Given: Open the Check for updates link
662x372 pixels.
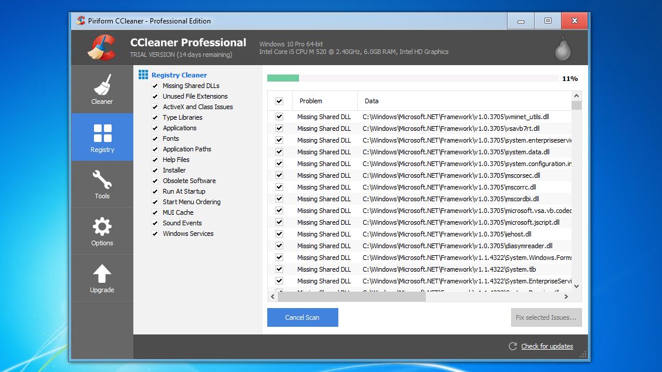Looking at the screenshot, I should 546,346.
